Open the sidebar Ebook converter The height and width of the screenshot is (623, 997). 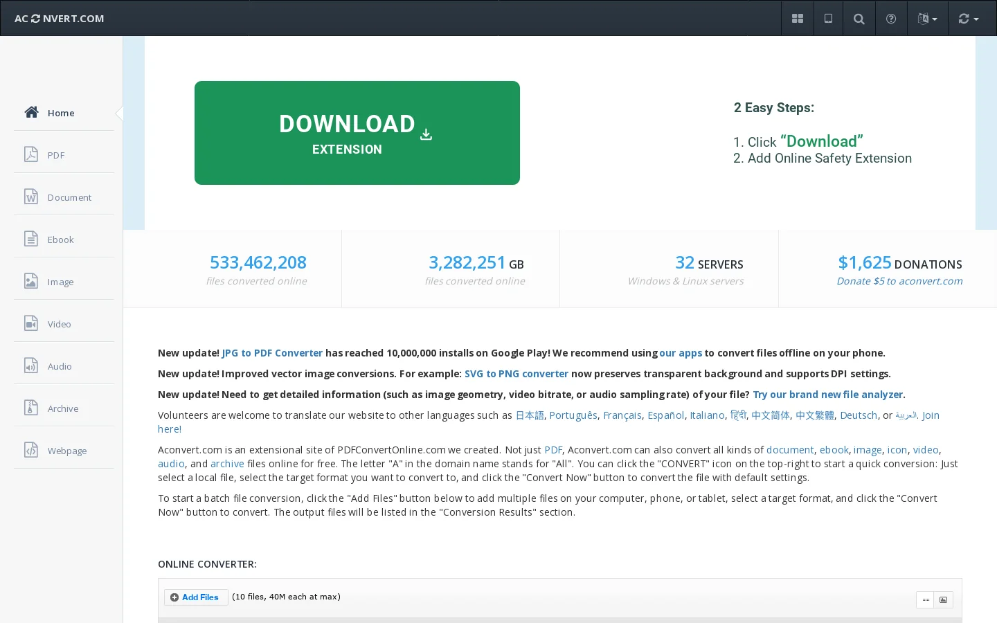[64, 240]
